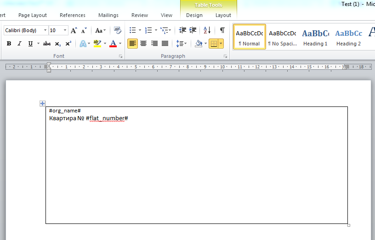The height and width of the screenshot is (240, 375).
Task: Click the Grow Font icon
Action: [x=74, y=30]
